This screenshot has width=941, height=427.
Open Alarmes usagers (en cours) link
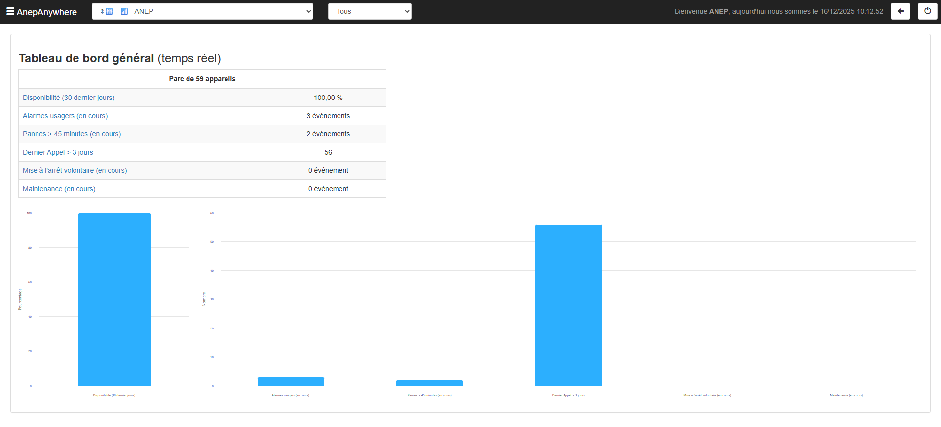pos(65,116)
